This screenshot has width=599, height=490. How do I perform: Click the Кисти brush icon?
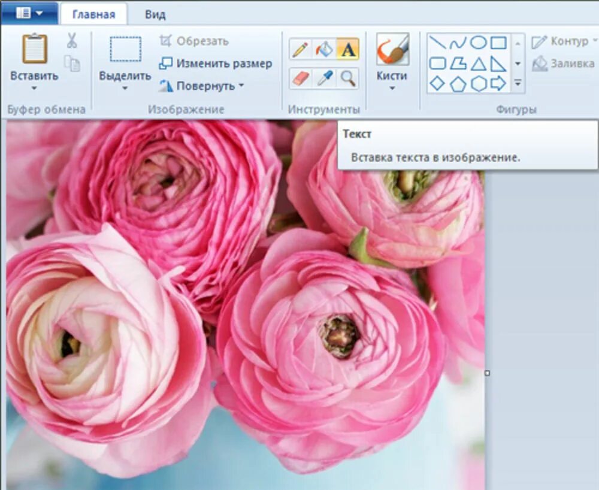(392, 49)
